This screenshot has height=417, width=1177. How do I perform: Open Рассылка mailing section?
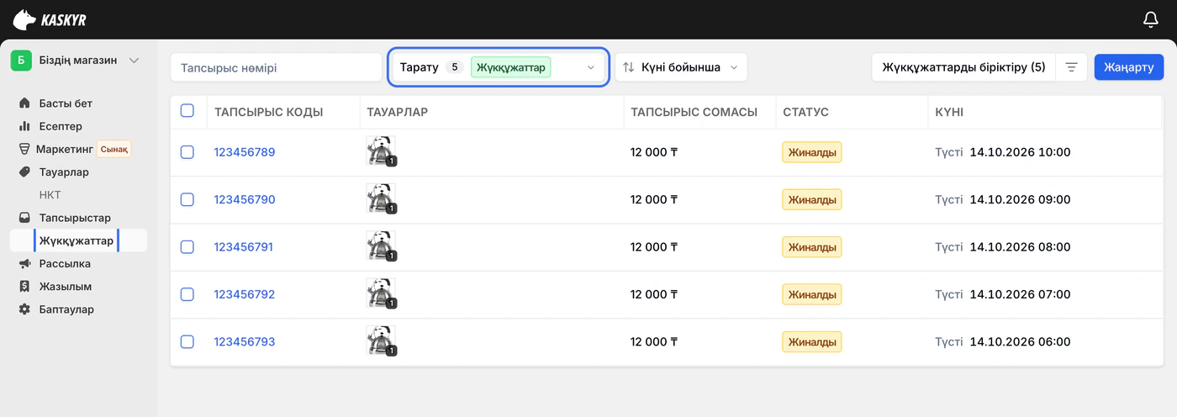(x=65, y=263)
